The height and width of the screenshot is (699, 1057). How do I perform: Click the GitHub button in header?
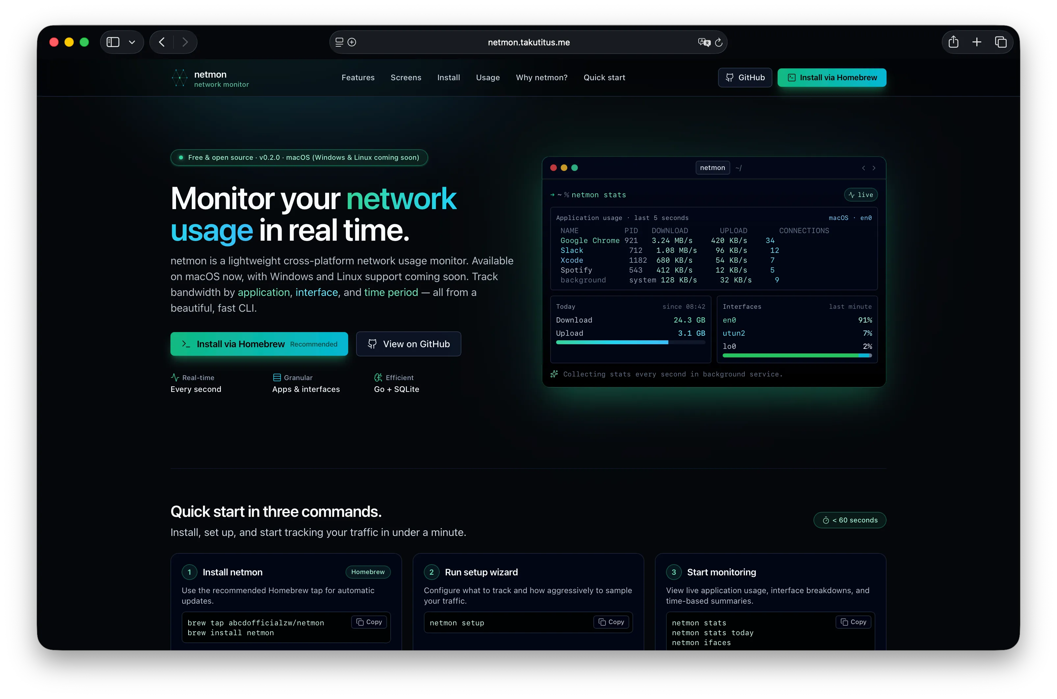(x=745, y=78)
